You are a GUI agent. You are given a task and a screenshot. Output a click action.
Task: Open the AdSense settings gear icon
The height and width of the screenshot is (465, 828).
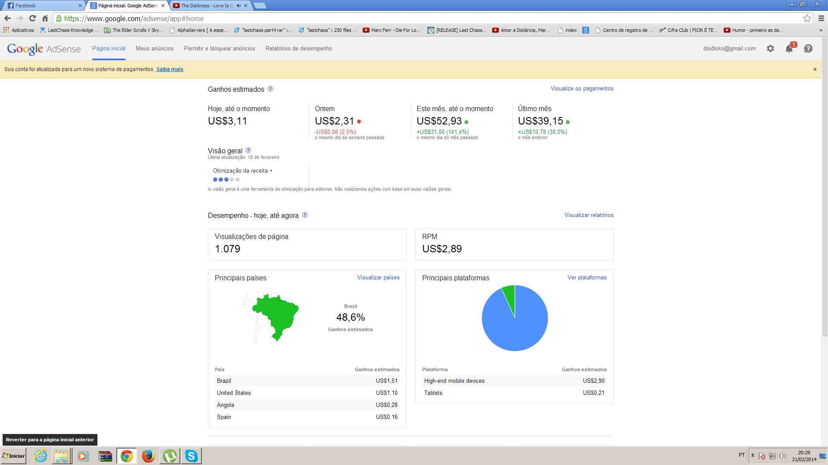click(770, 49)
